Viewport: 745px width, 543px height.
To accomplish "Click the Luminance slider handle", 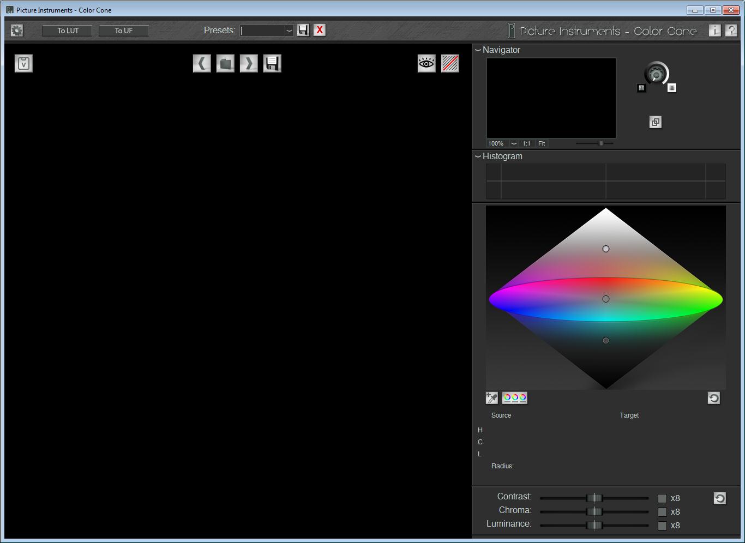I will pos(594,525).
